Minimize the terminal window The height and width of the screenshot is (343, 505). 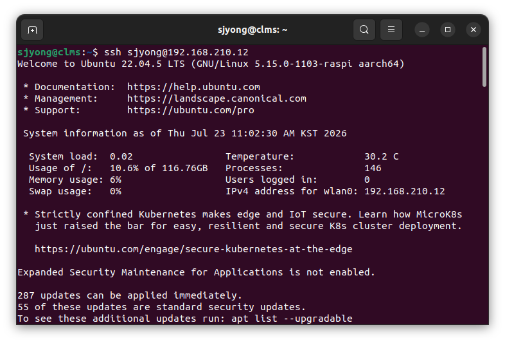[x=422, y=30]
